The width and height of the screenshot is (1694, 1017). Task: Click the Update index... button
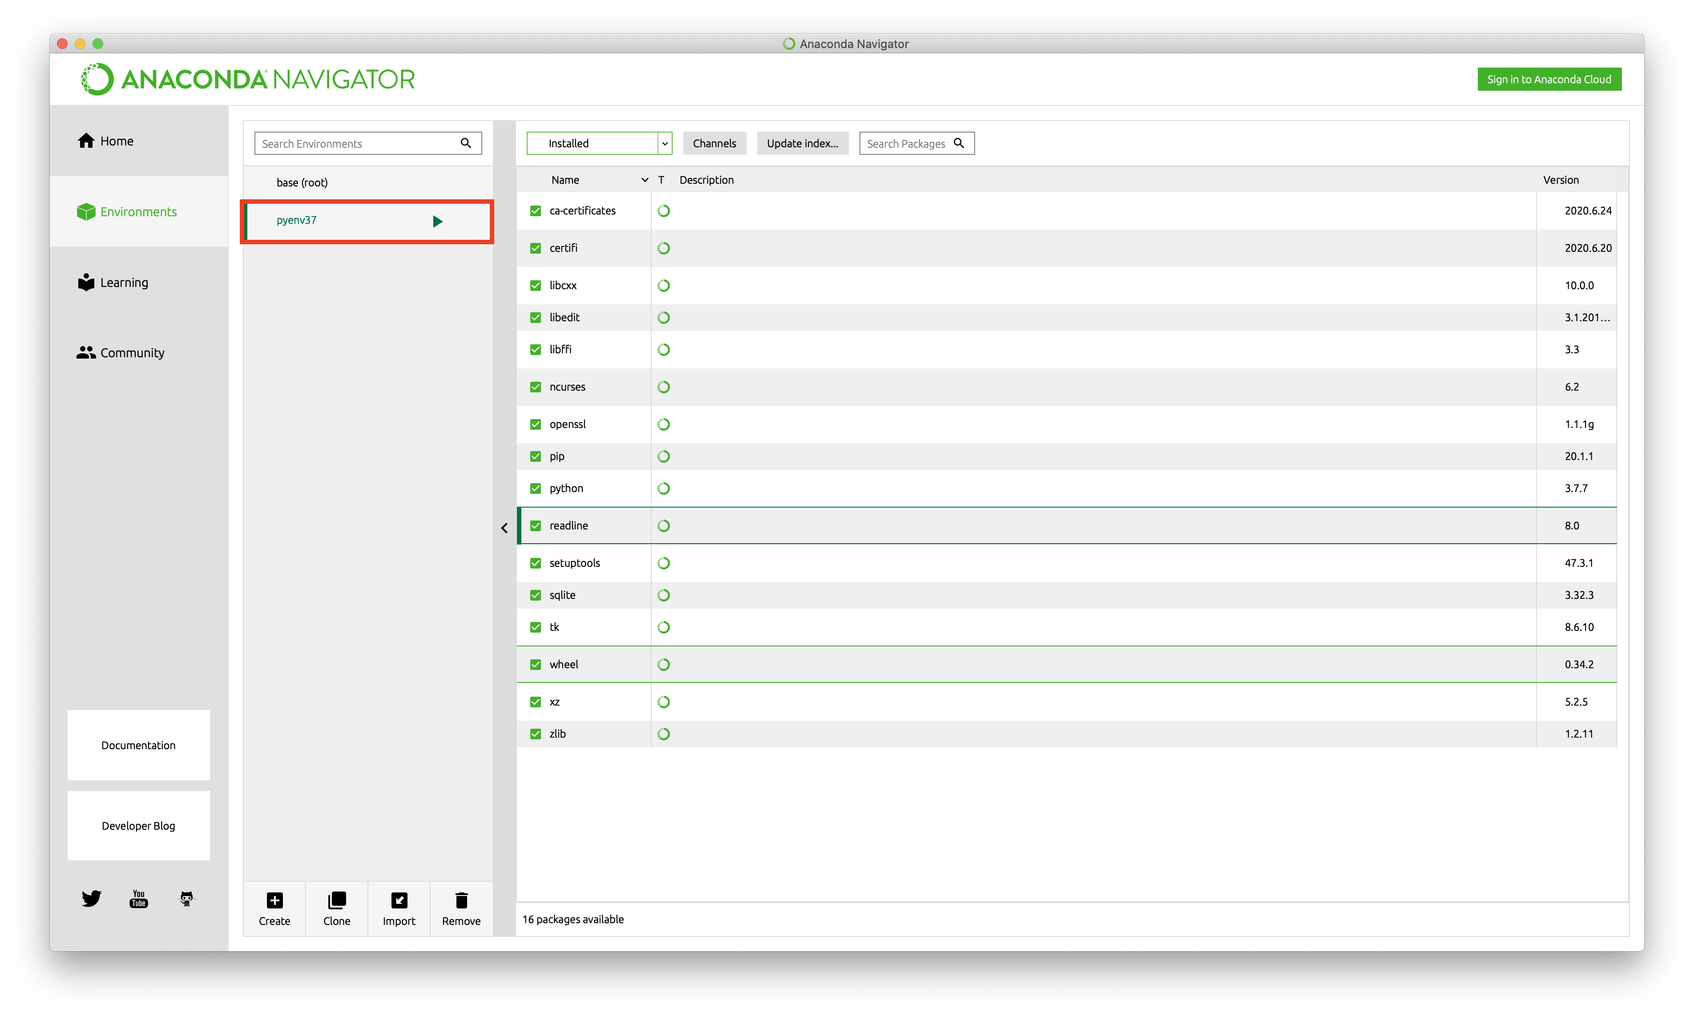click(802, 143)
